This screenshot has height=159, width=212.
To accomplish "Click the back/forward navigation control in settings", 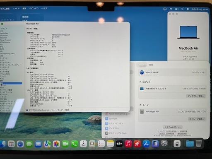I will pyautogui.click(x=142, y=65).
